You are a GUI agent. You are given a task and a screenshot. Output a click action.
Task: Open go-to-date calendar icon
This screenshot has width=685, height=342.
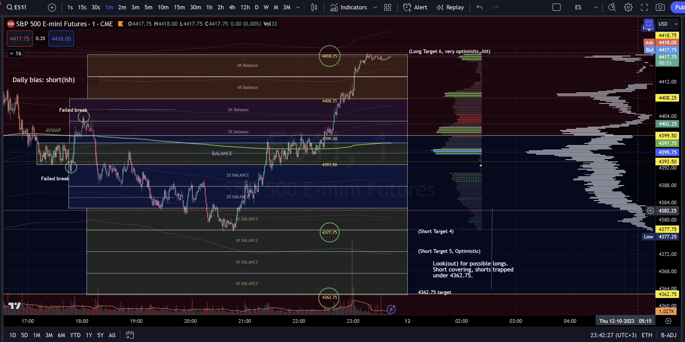130,335
